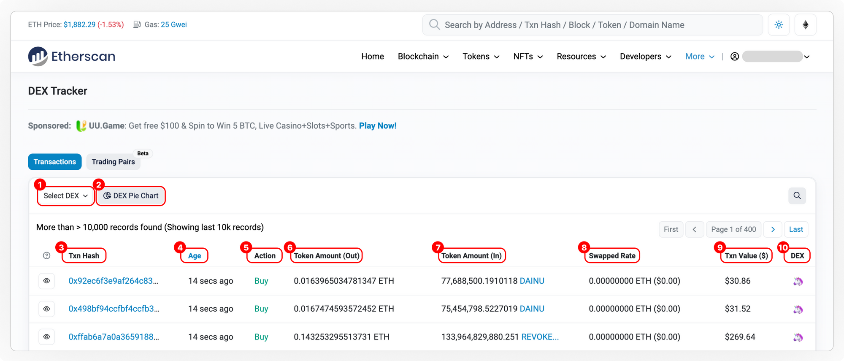The image size is (844, 361).
Task: Click the Etherscan logo
Action: [x=71, y=56]
